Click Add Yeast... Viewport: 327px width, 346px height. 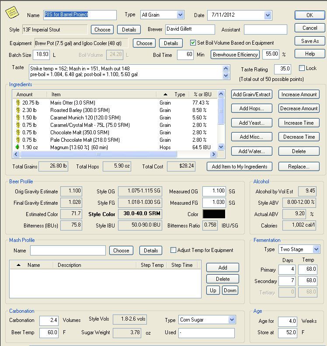point(252,123)
